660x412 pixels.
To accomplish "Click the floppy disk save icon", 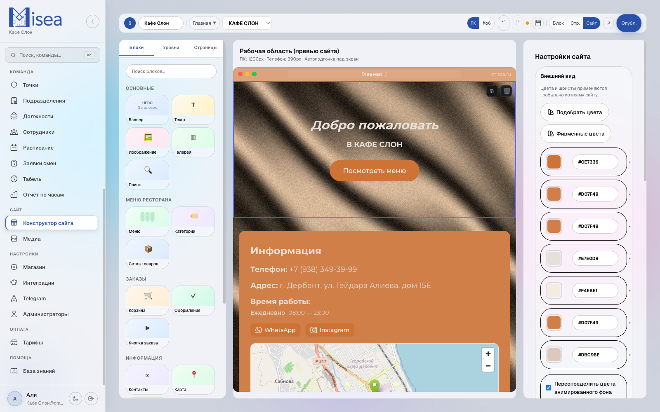I will pyautogui.click(x=538, y=23).
